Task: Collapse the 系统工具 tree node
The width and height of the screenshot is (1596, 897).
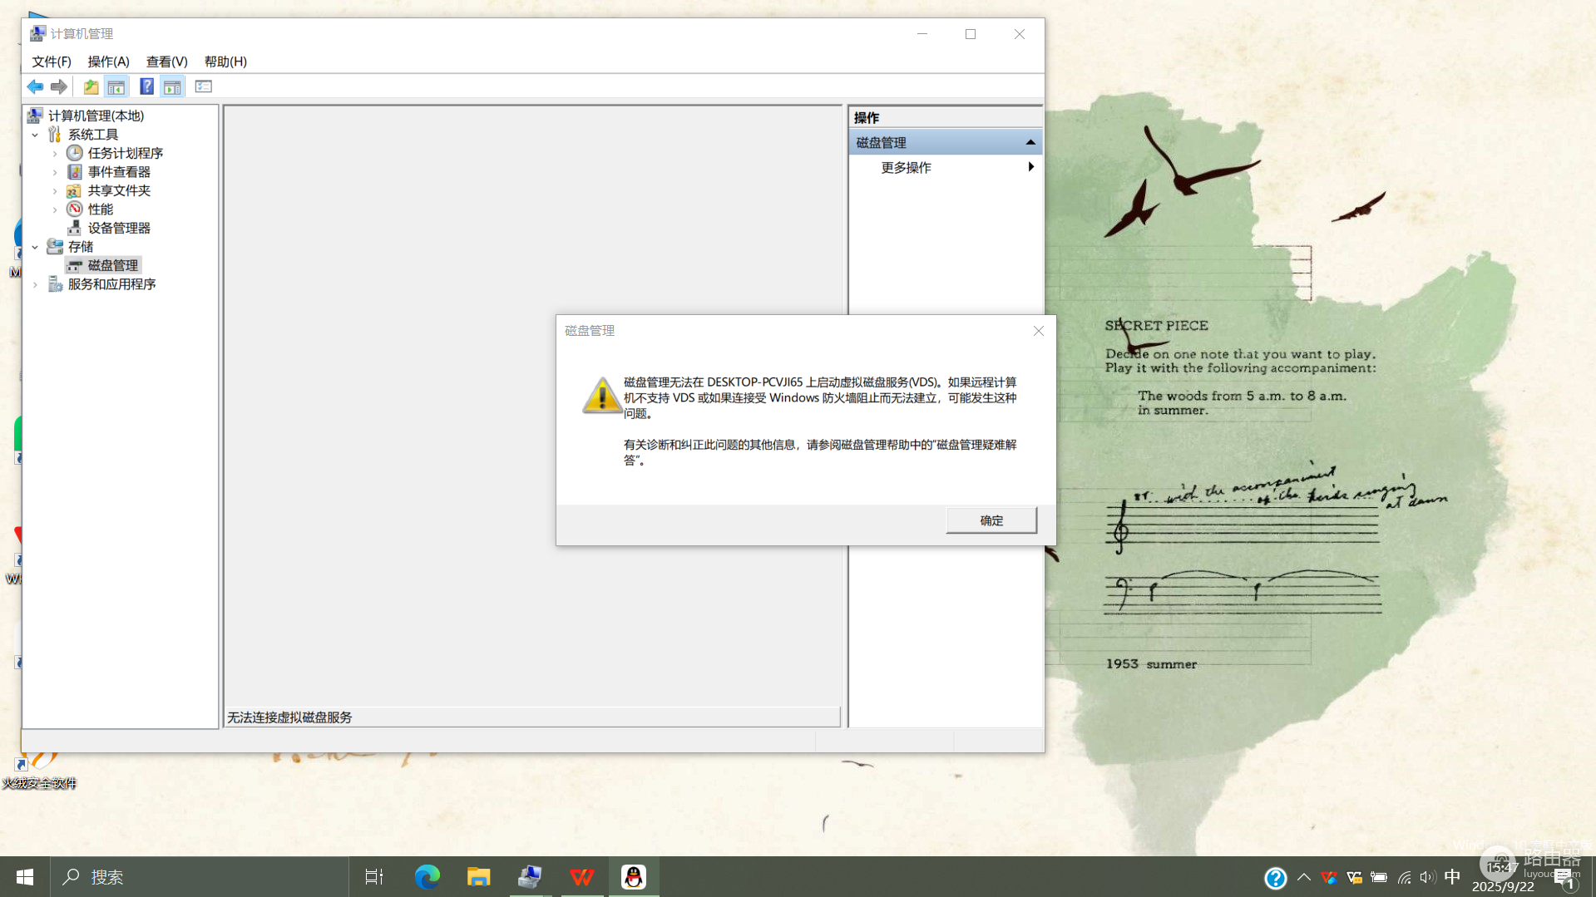Action: click(x=35, y=135)
